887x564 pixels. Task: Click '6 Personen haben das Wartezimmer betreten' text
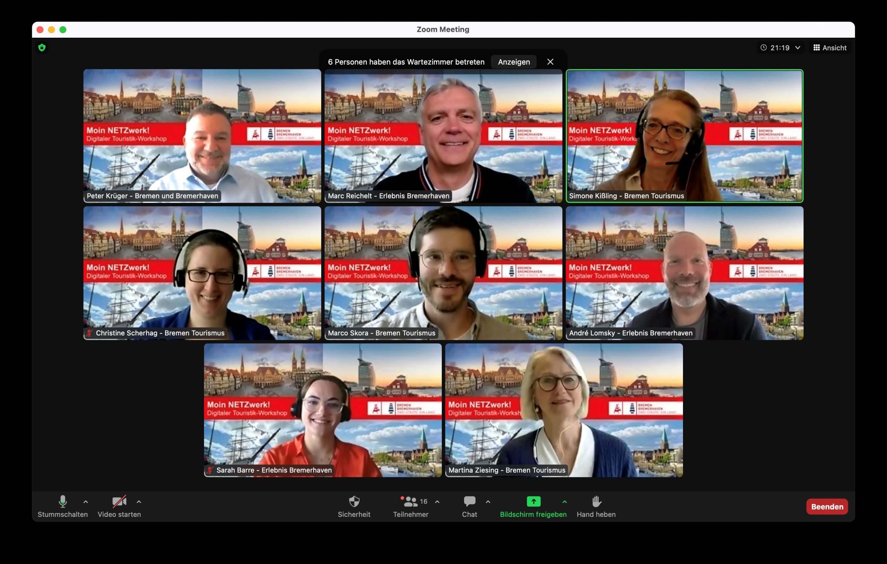[x=406, y=62]
